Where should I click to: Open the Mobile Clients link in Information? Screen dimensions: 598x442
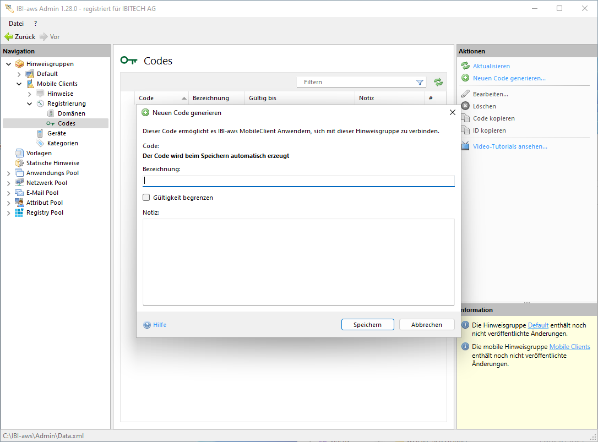[569, 347]
